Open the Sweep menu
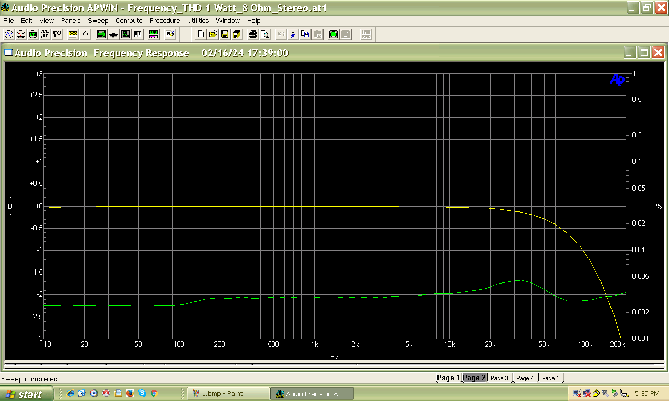Image resolution: width=669 pixels, height=401 pixels. coord(98,20)
